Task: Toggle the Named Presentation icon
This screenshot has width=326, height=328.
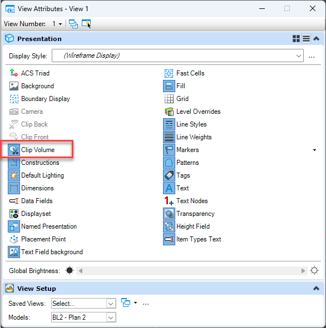Action: [14, 226]
